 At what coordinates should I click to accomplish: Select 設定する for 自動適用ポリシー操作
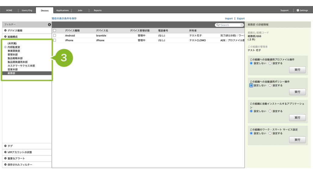point(270,86)
